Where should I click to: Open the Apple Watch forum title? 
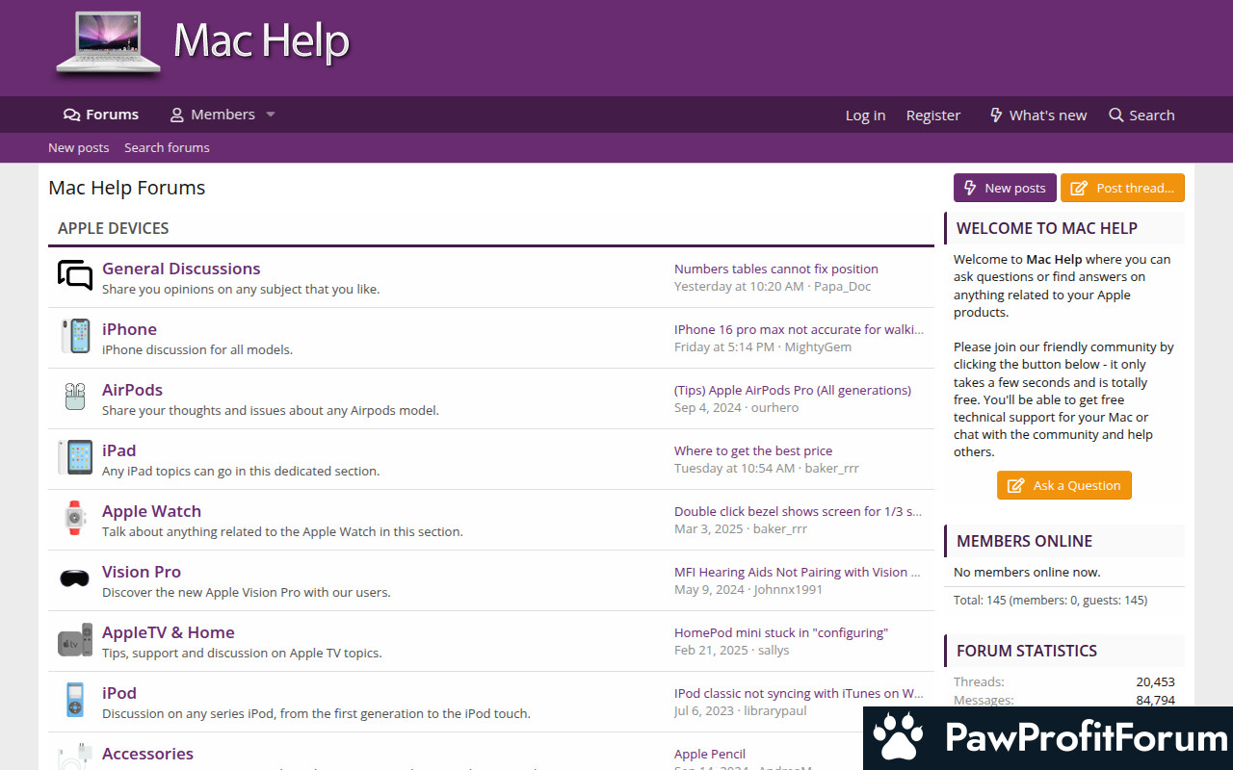coord(151,511)
